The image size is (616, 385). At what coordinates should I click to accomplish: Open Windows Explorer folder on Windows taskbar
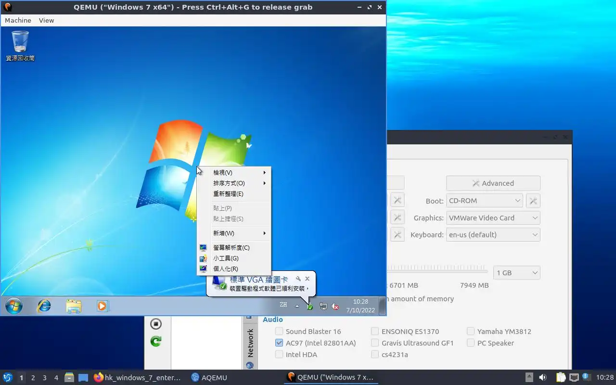pyautogui.click(x=74, y=306)
